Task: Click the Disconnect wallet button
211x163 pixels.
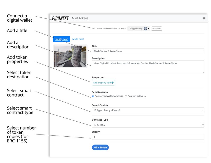Action: point(156,28)
